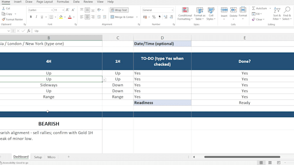Open Sort & Filter
Viewport: 294px width, 165px height.
coord(277,13)
